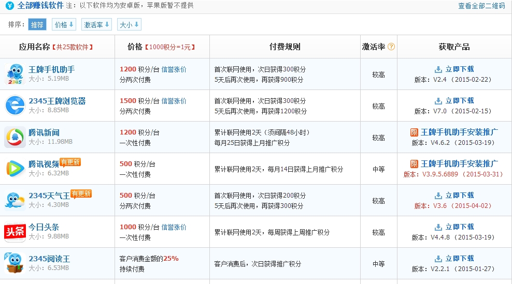The width and height of the screenshot is (512, 284).
Task: Click 王牌手机助手安装推广 in 腾讯新闻 row
Action: pos(460,132)
